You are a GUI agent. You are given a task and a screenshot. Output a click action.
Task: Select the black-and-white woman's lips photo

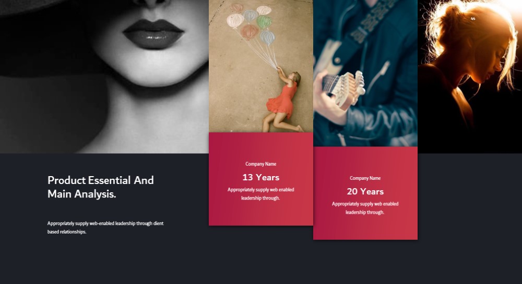click(x=104, y=77)
